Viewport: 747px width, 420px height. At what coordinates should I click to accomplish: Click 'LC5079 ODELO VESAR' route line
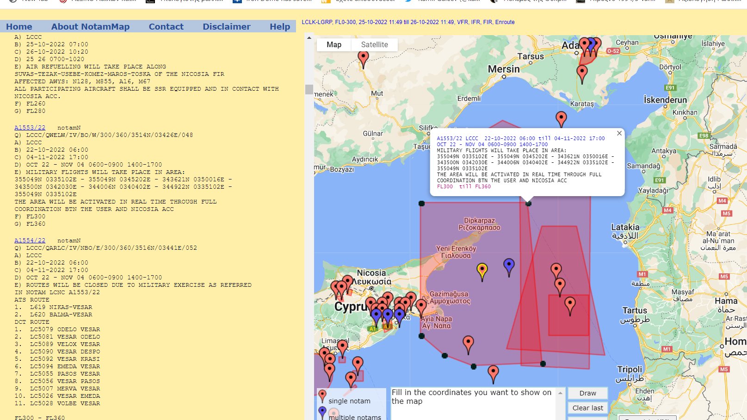coord(65,329)
